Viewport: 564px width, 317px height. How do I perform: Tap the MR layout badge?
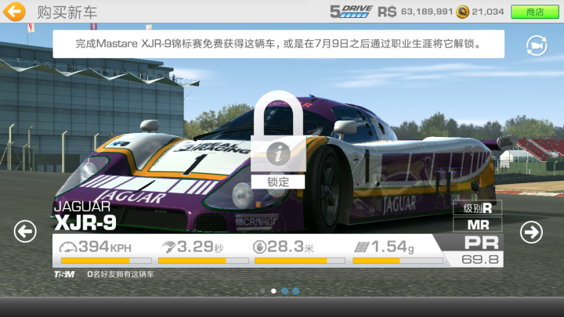tap(477, 225)
